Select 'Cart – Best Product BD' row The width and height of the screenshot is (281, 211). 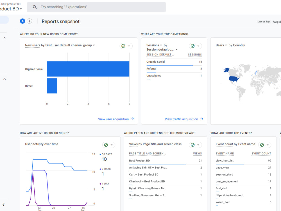[166, 175]
